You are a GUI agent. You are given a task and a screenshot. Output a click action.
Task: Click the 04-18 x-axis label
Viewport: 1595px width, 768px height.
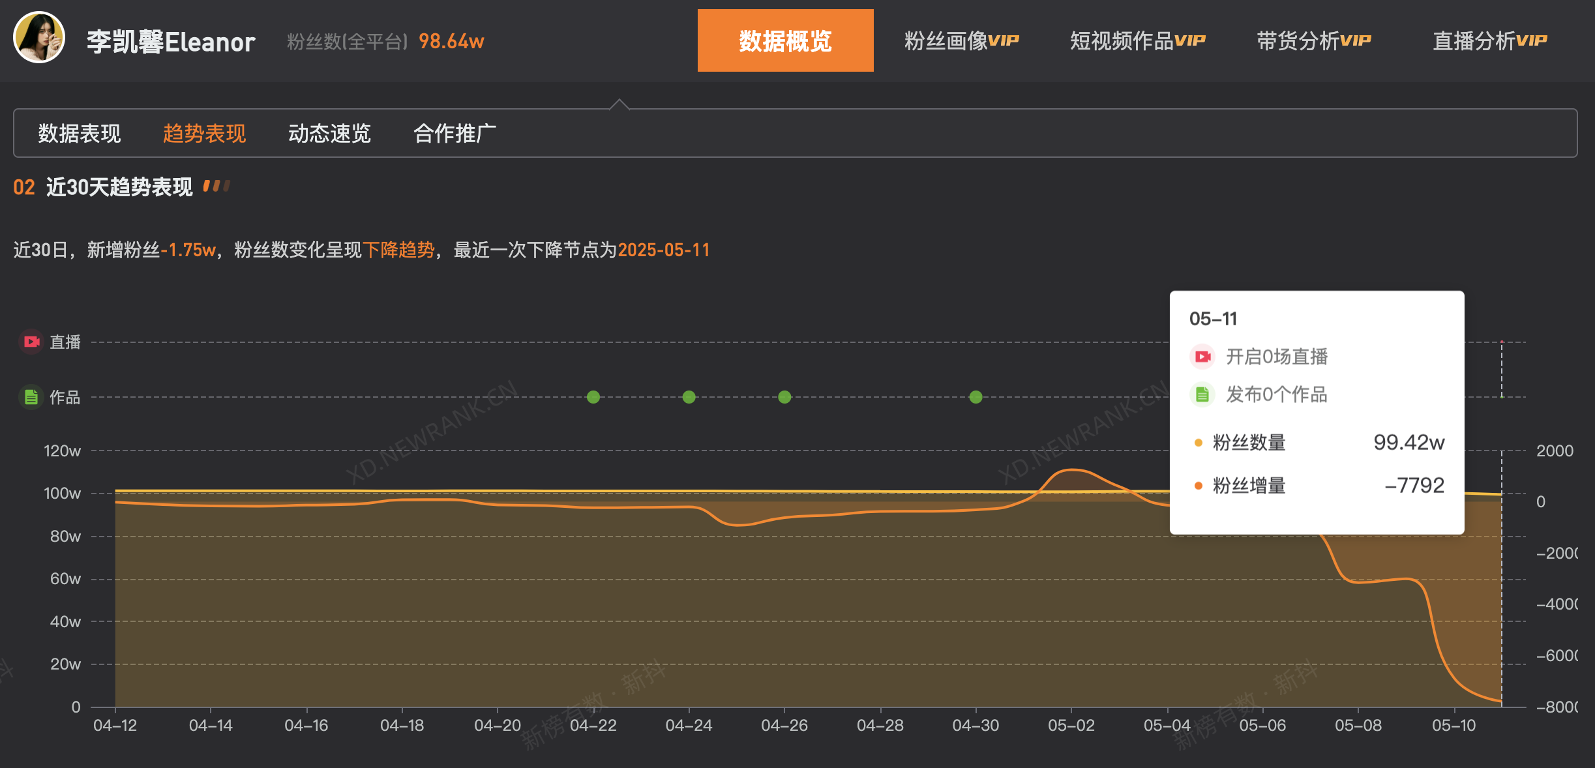click(402, 726)
